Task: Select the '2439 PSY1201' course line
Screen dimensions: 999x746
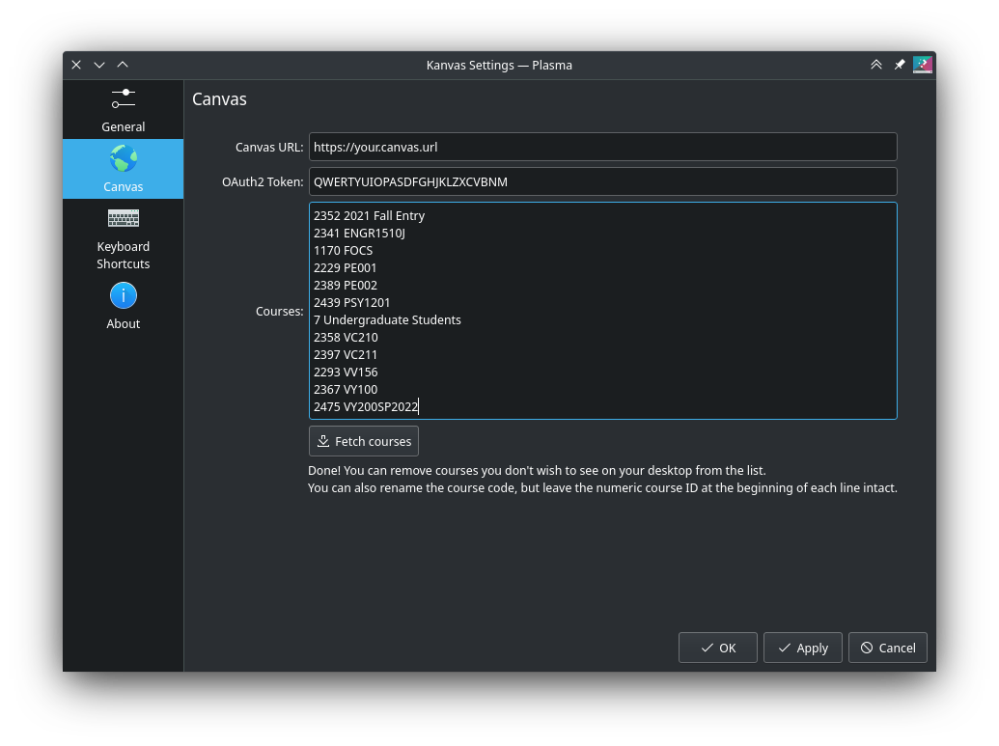Action: 351,303
